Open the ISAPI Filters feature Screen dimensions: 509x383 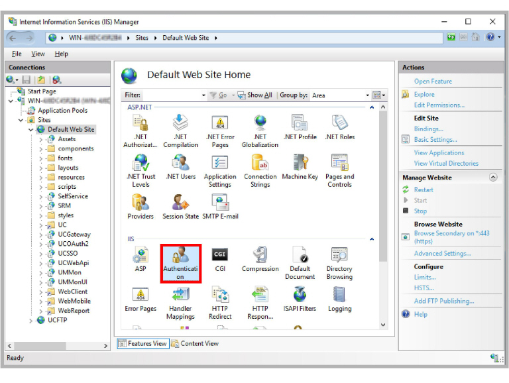[300, 299]
